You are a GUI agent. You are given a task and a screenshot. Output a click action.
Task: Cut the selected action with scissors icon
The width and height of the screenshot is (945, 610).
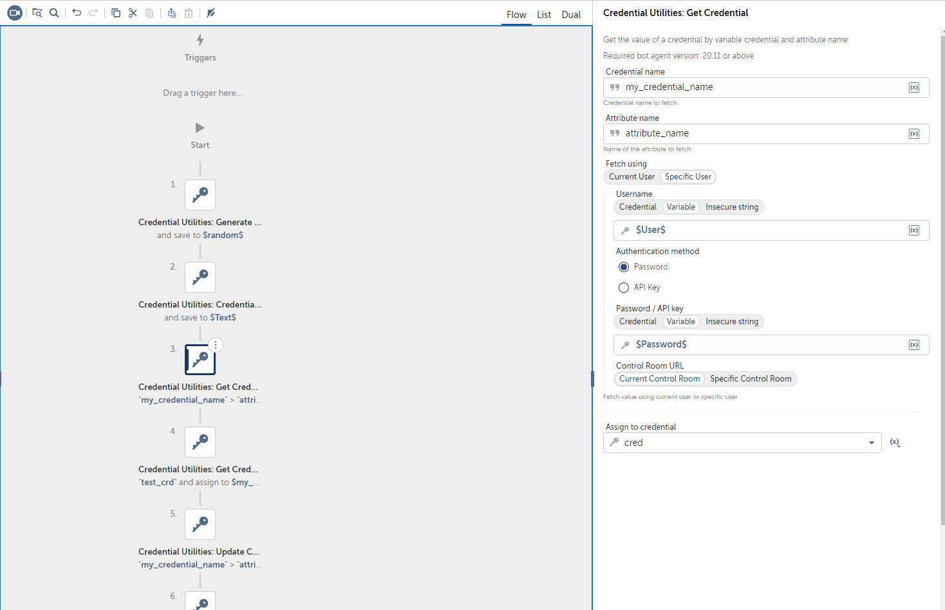pos(133,13)
